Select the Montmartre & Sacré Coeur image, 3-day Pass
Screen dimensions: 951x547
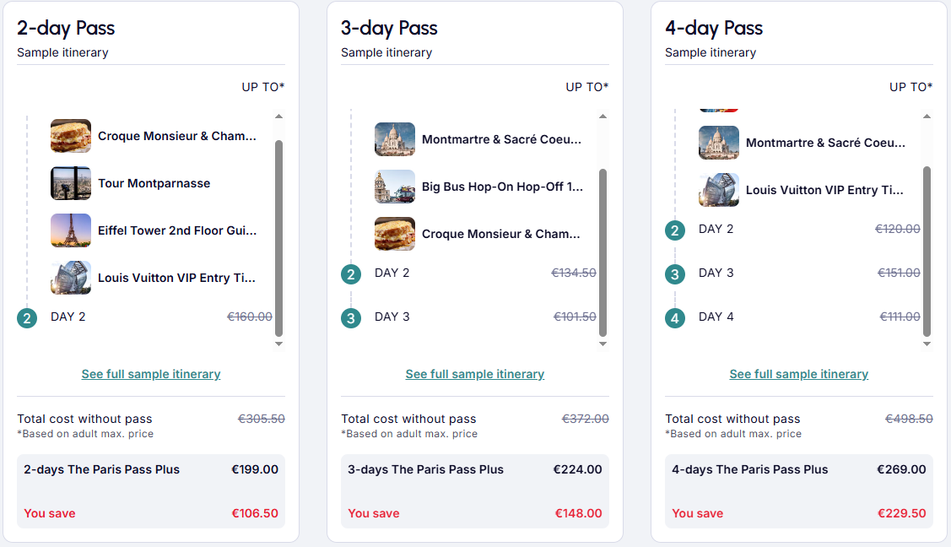pyautogui.click(x=394, y=139)
